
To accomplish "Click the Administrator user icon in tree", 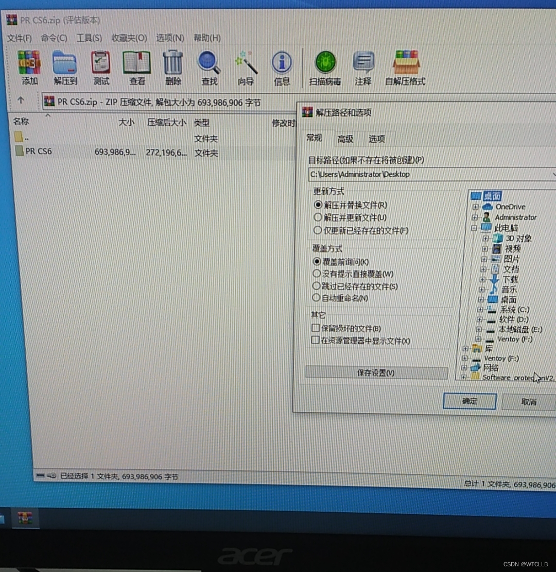I will pyautogui.click(x=486, y=217).
